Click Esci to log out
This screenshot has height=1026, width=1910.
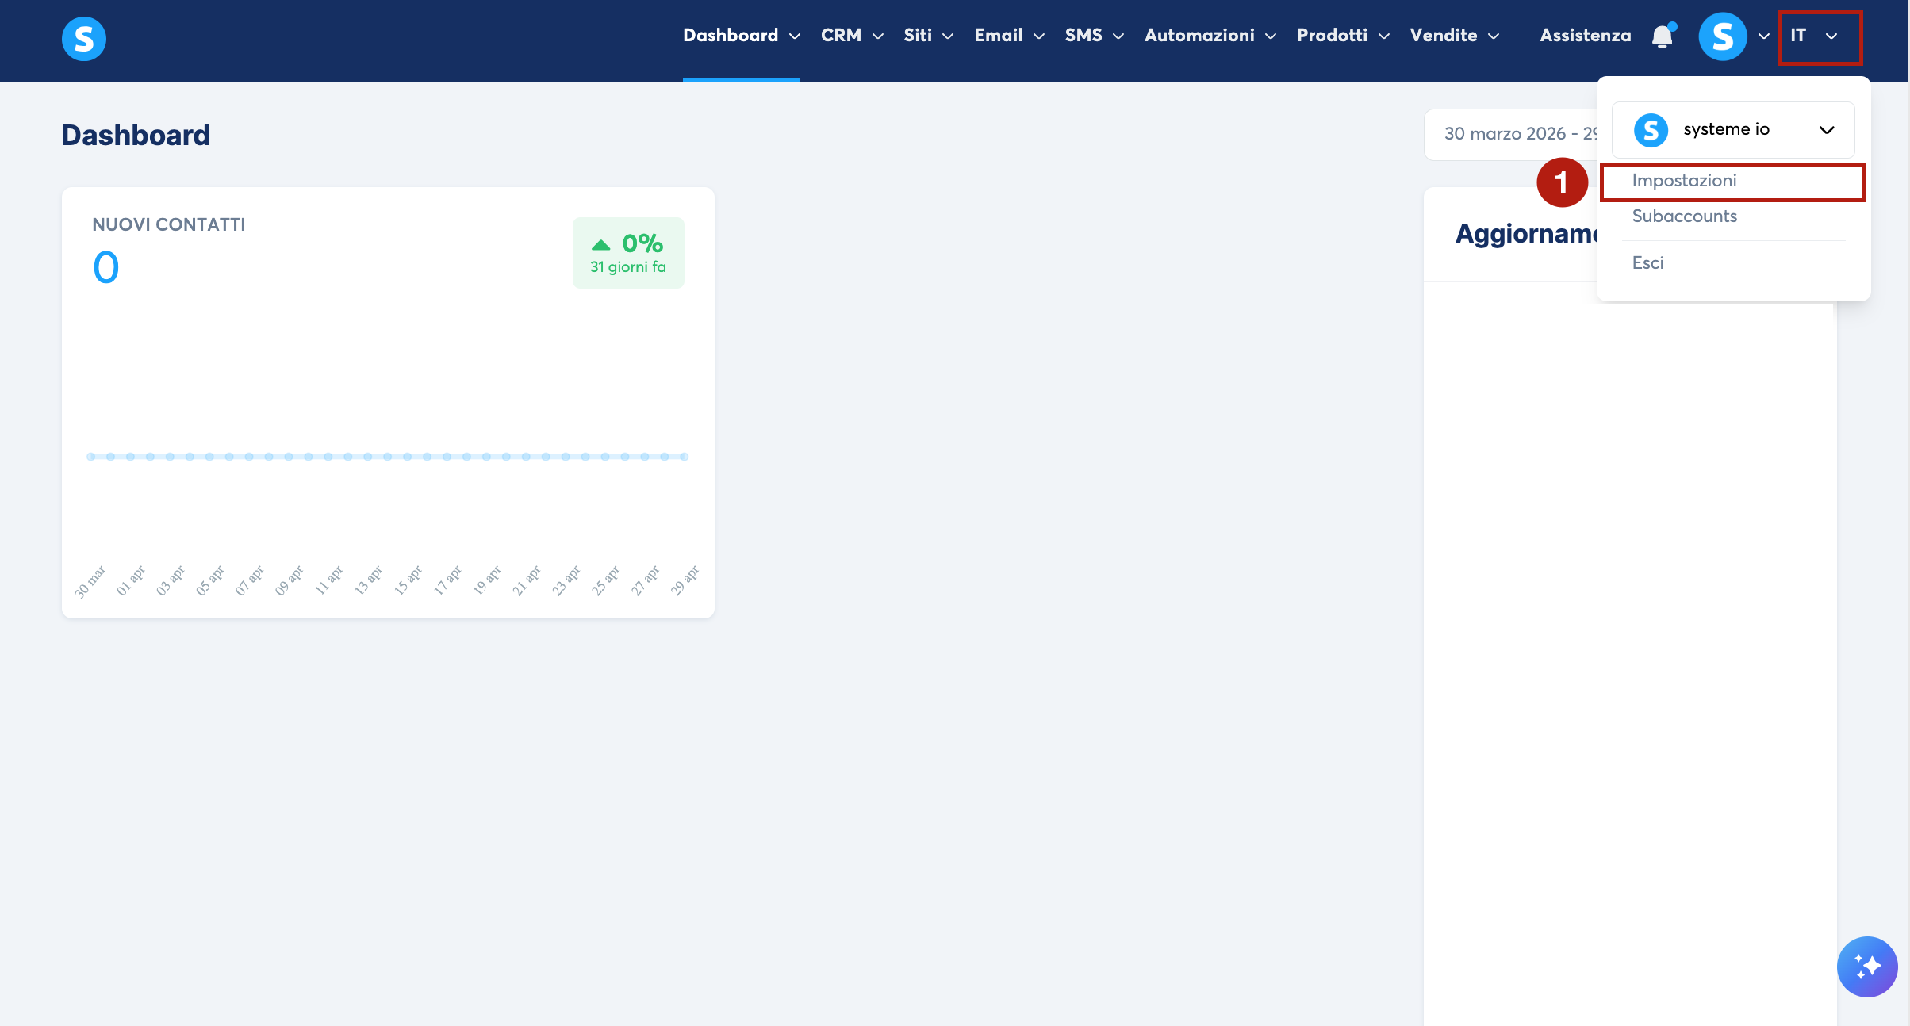point(1647,263)
